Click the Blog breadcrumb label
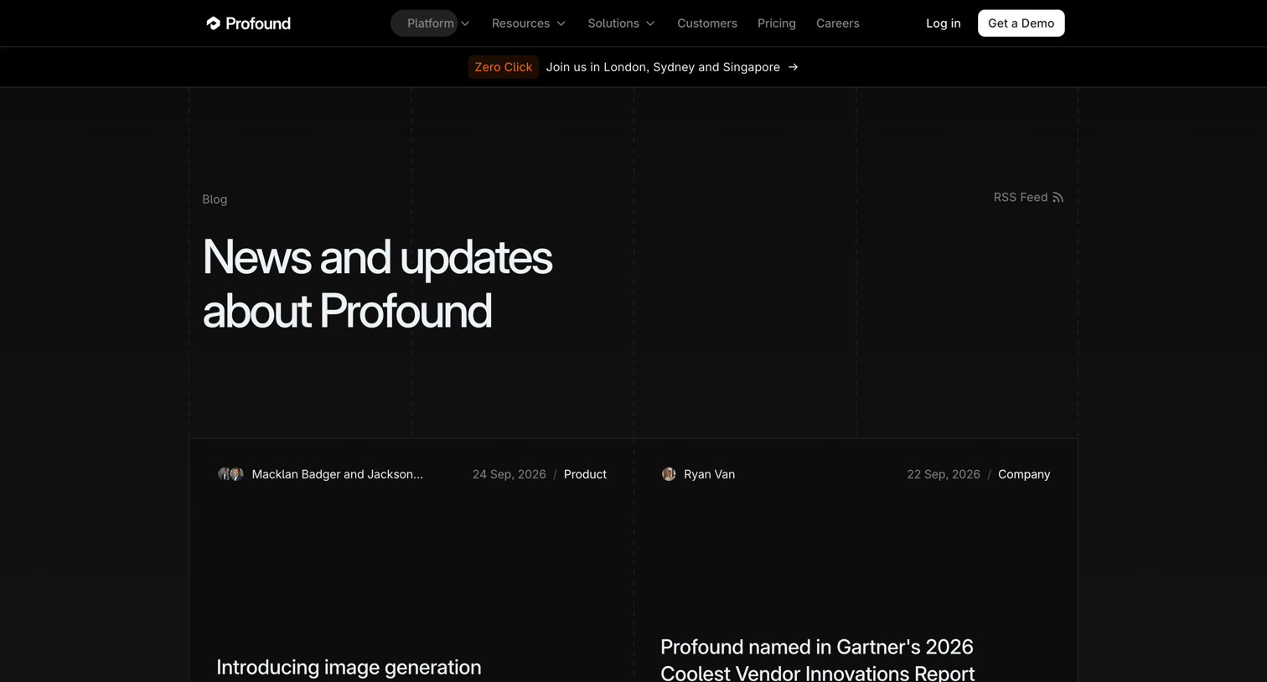The height and width of the screenshot is (682, 1267). click(215, 199)
